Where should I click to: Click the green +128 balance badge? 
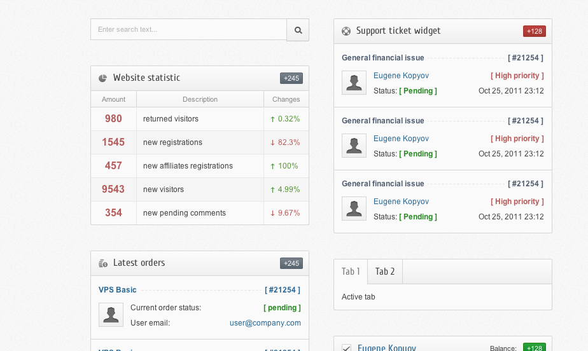(x=534, y=347)
